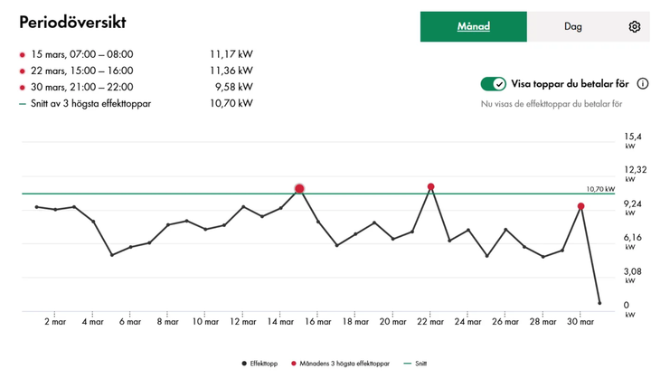The width and height of the screenshot is (651, 388).
Task: Toggle 'Visa toppar du betalar för' switch
Action: tap(493, 84)
